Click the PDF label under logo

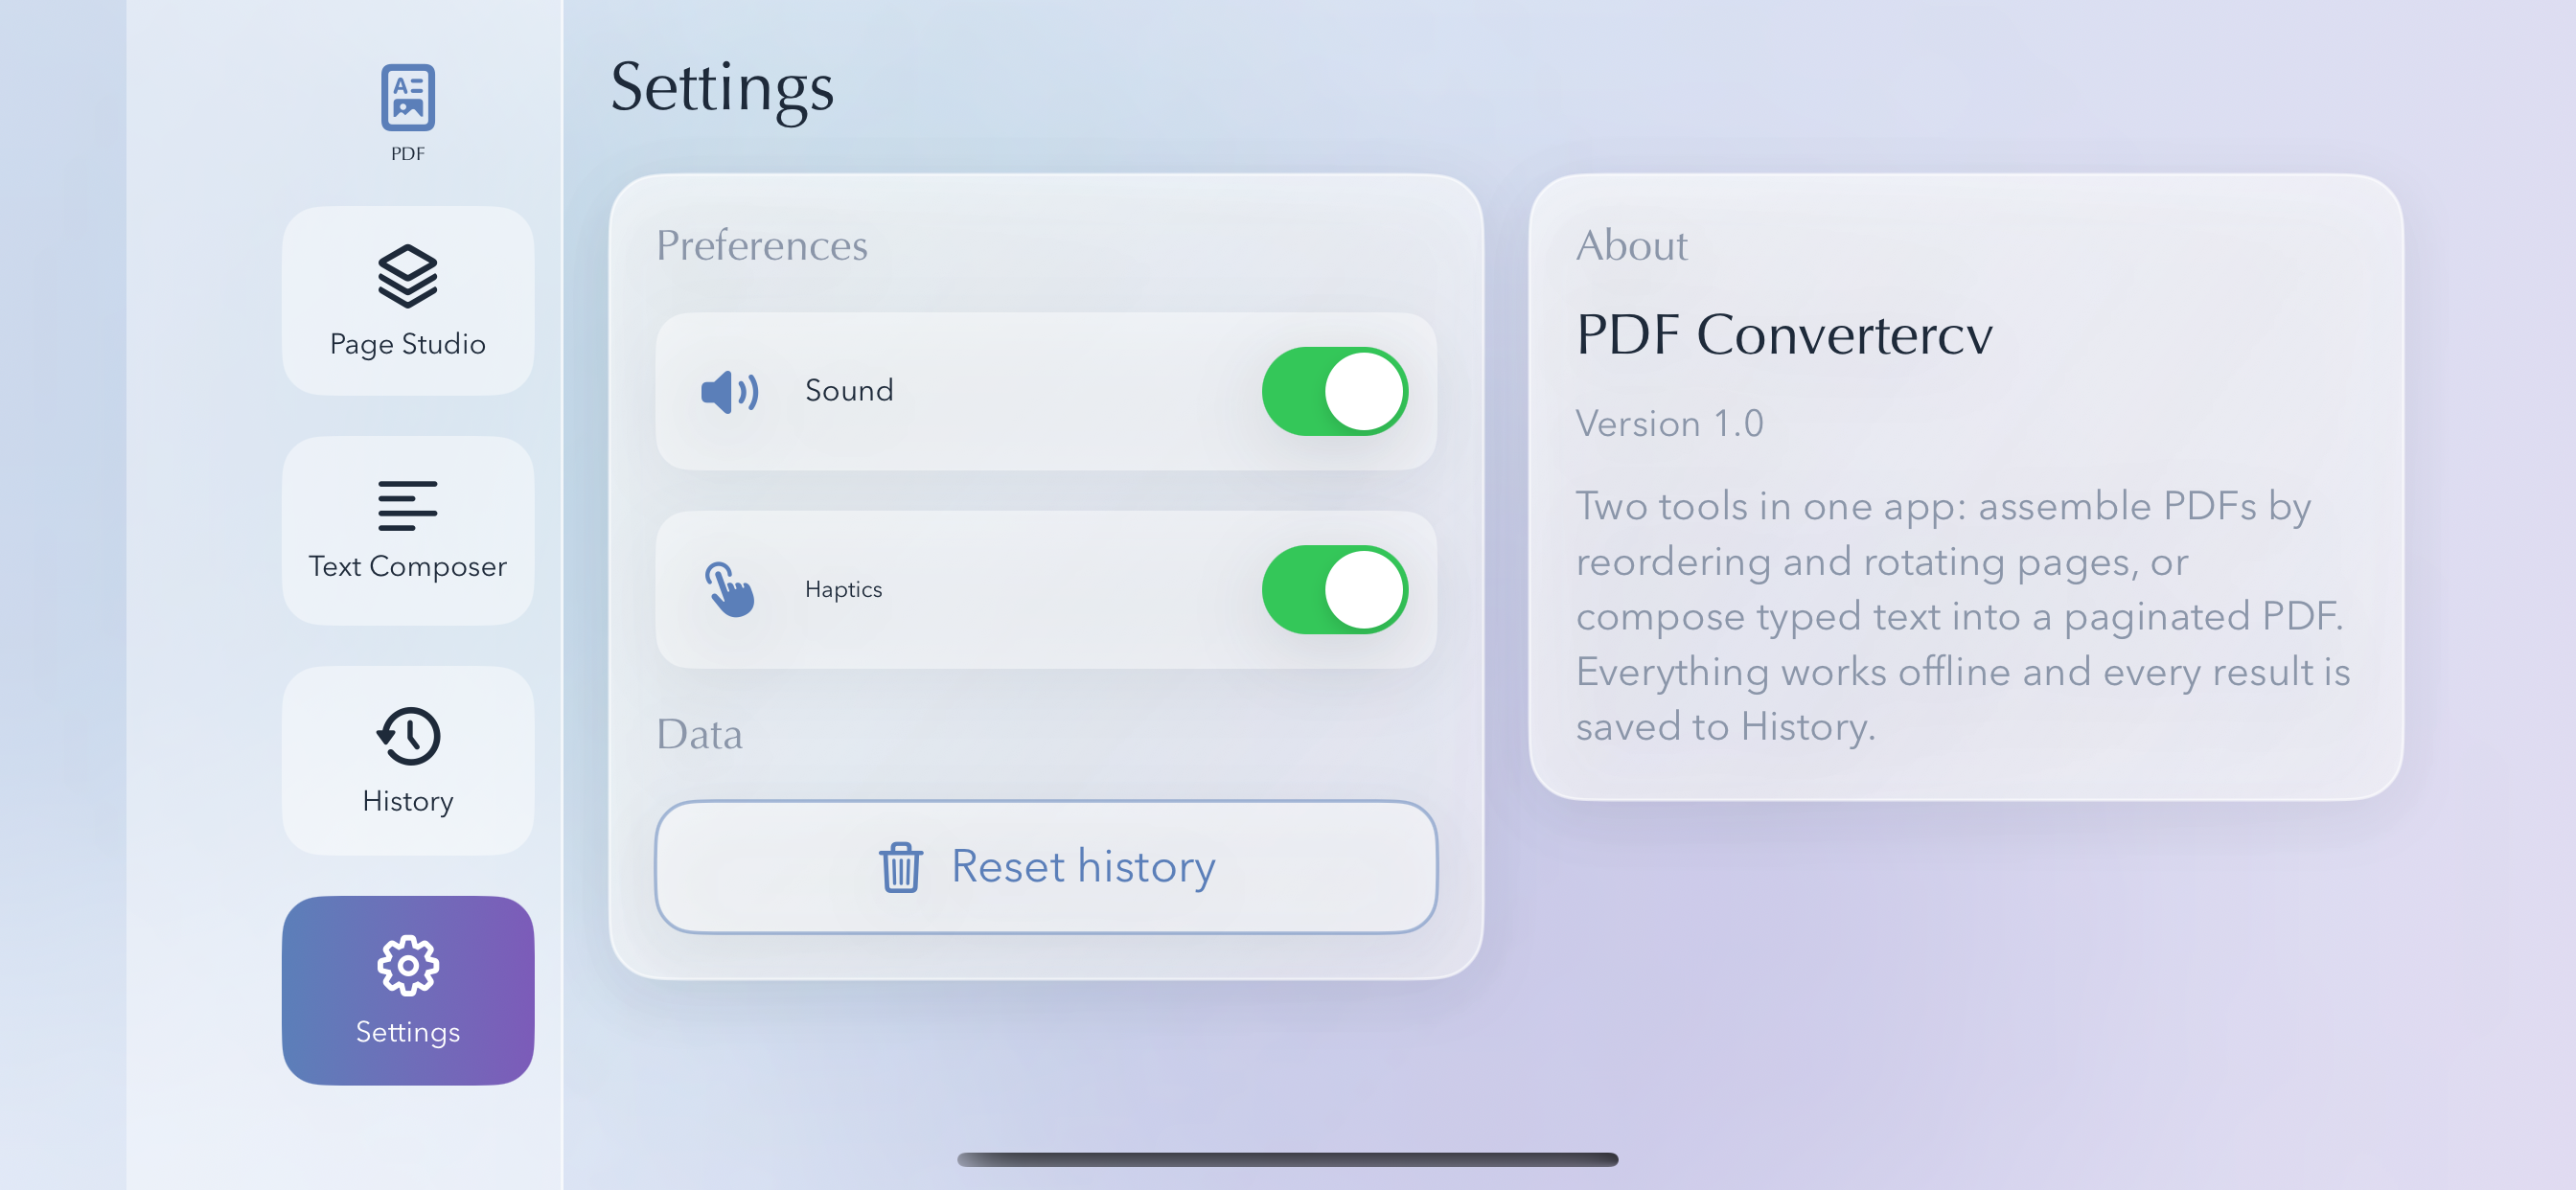coord(408,154)
